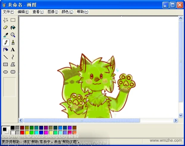The height and width of the screenshot is (146, 185).
Task: Select the Curve tool
Action: (13, 57)
